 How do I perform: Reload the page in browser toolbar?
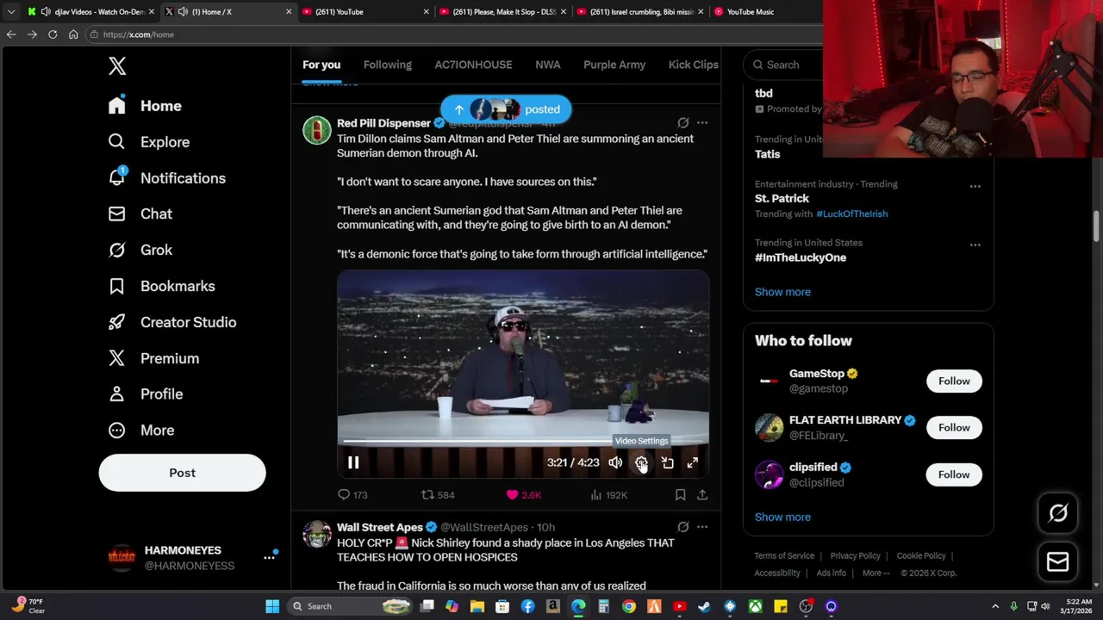(x=53, y=34)
